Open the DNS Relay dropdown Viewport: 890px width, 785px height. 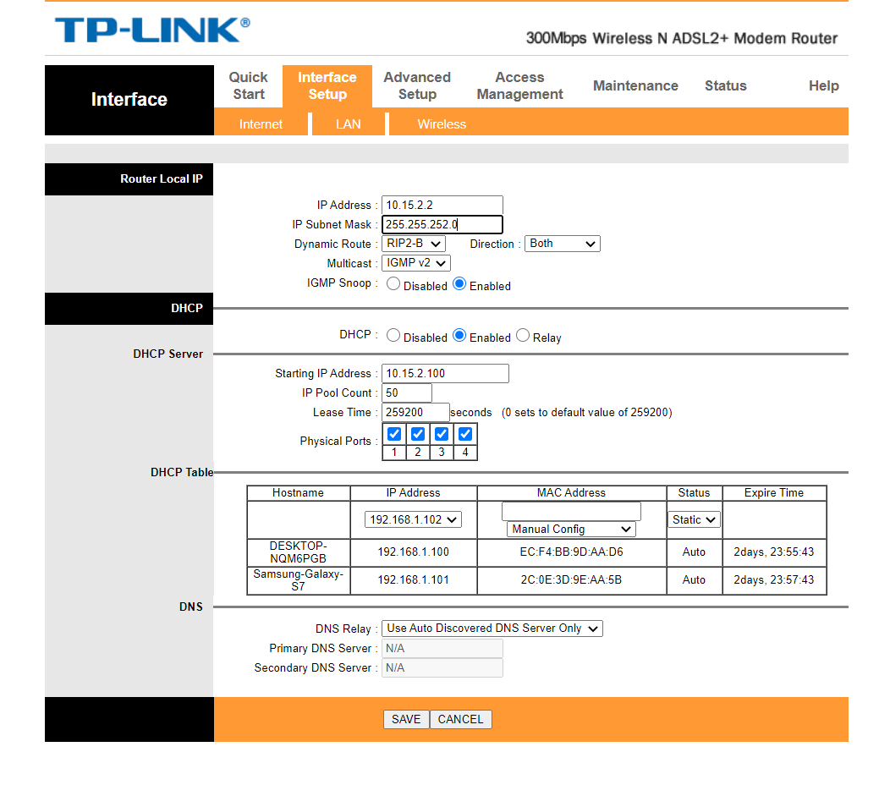pos(492,629)
